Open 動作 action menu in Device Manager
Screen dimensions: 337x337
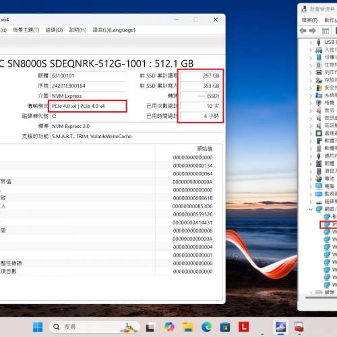coord(330,20)
